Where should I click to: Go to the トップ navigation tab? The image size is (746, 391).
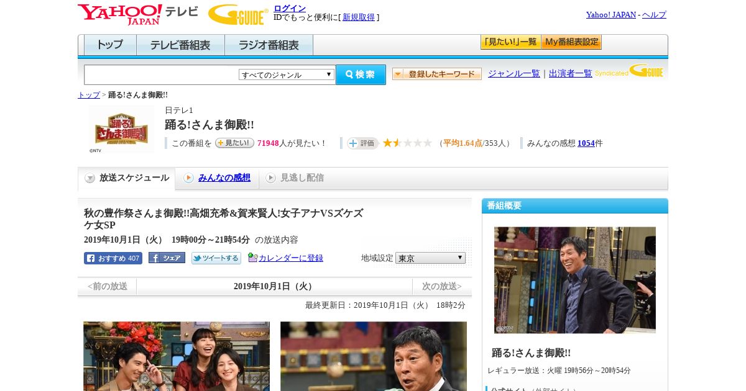(110, 45)
